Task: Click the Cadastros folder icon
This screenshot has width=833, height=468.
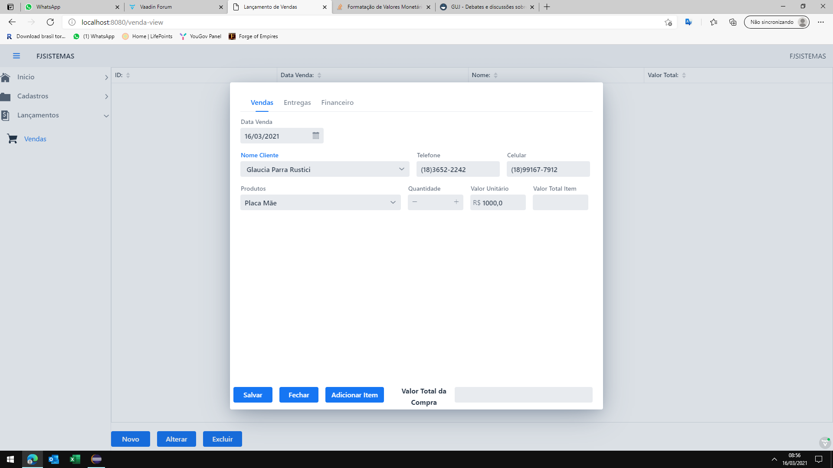Action: tap(6, 96)
